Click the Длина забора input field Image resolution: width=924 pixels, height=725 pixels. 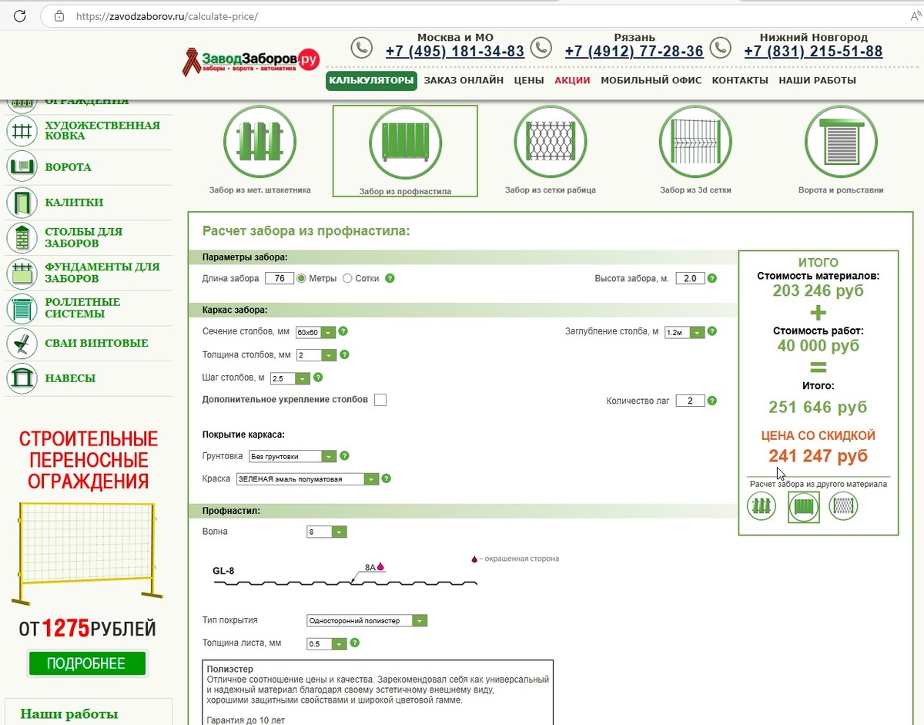tap(280, 278)
